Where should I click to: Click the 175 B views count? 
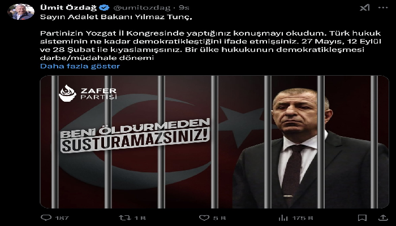303,218
